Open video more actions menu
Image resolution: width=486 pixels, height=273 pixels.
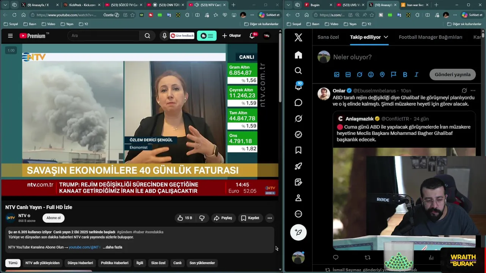pyautogui.click(x=270, y=218)
